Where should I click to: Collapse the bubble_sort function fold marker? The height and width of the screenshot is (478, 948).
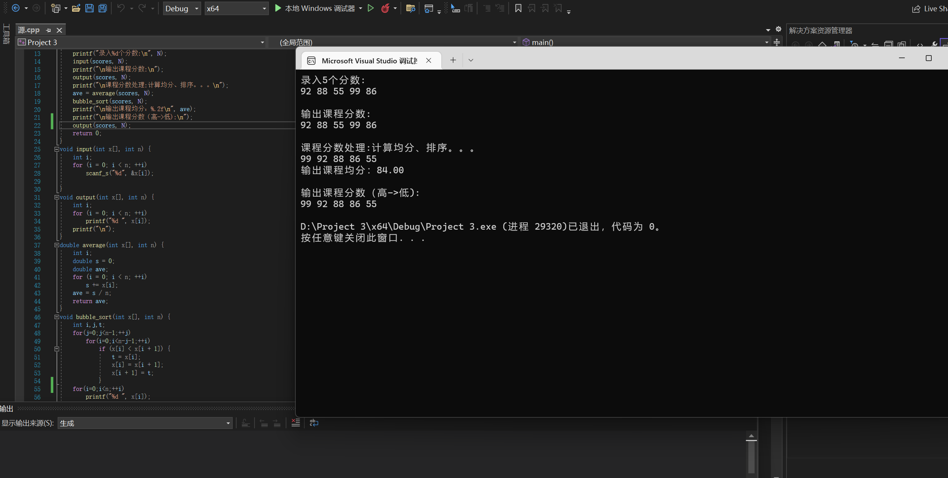tap(57, 317)
